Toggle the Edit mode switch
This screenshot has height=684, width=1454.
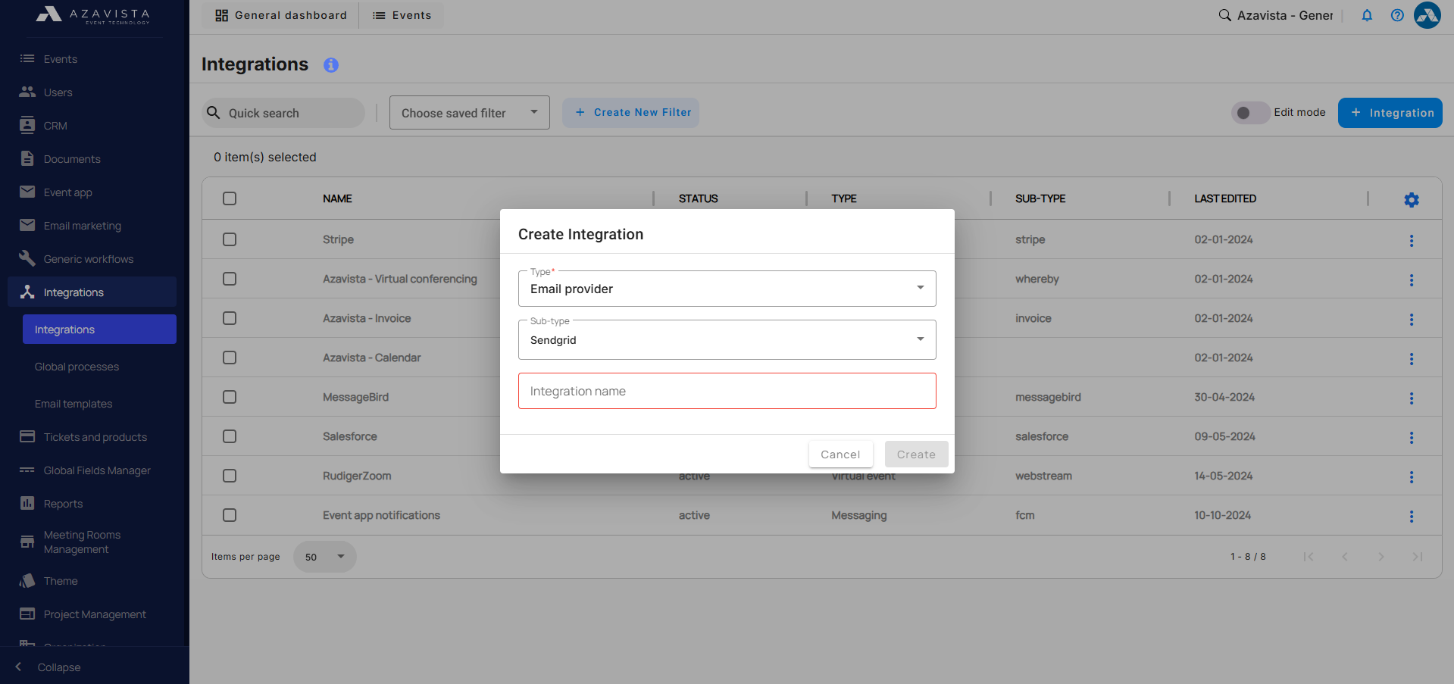click(x=1250, y=113)
